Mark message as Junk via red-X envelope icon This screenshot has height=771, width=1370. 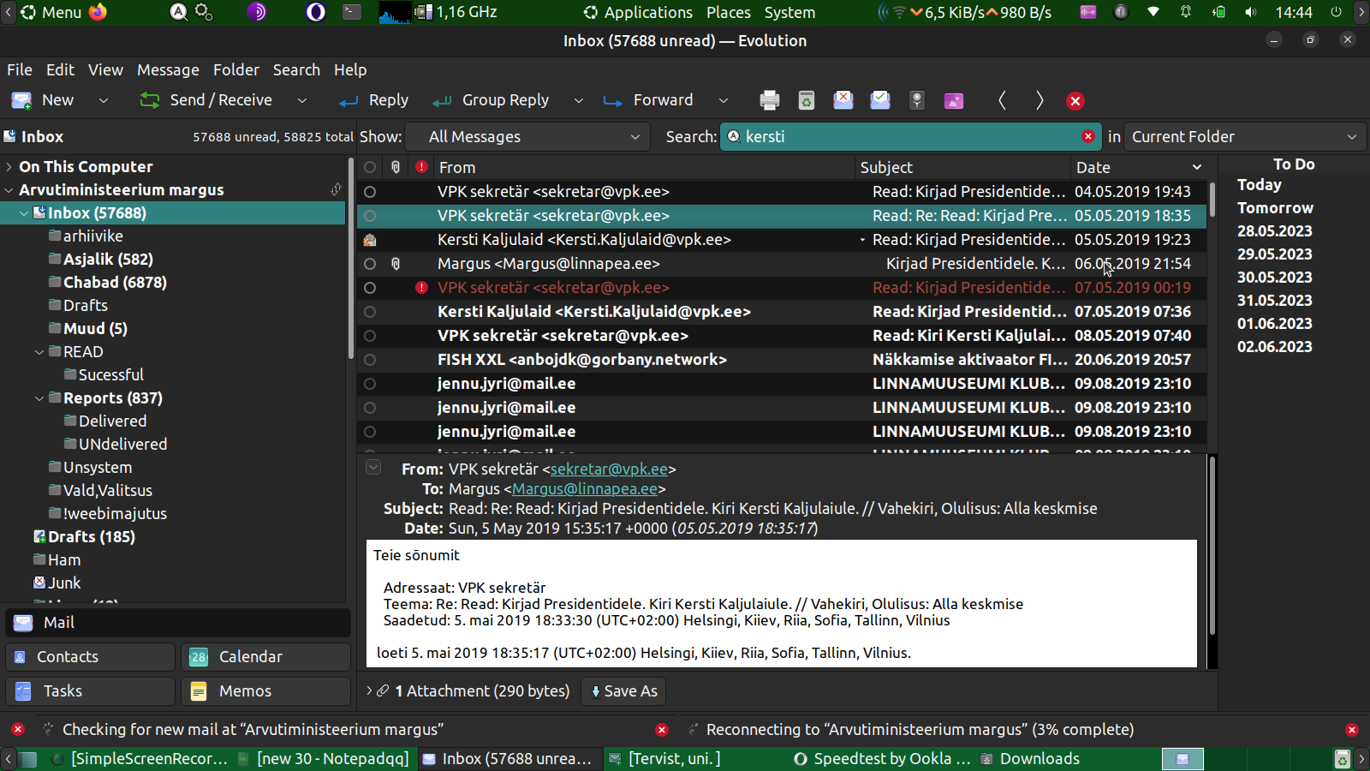[843, 100]
